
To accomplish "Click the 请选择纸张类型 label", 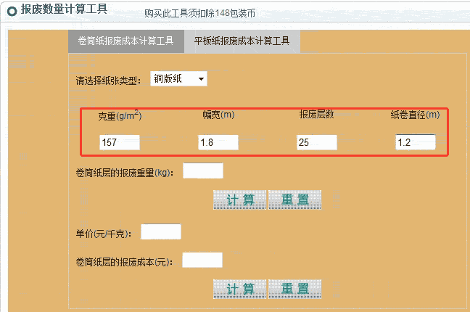I will [x=107, y=81].
